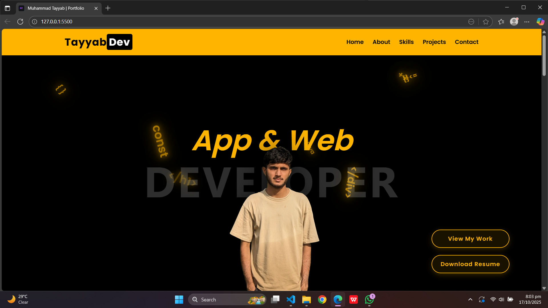This screenshot has width=548, height=308.
Task: Toggle the favorites star for the current page
Action: [486, 21]
